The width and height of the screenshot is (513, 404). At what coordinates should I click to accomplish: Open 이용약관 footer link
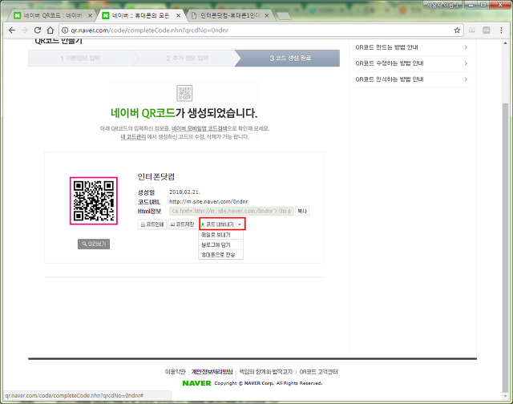[175, 372]
